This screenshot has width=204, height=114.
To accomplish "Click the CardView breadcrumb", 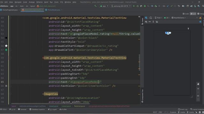I will point(33,106).
